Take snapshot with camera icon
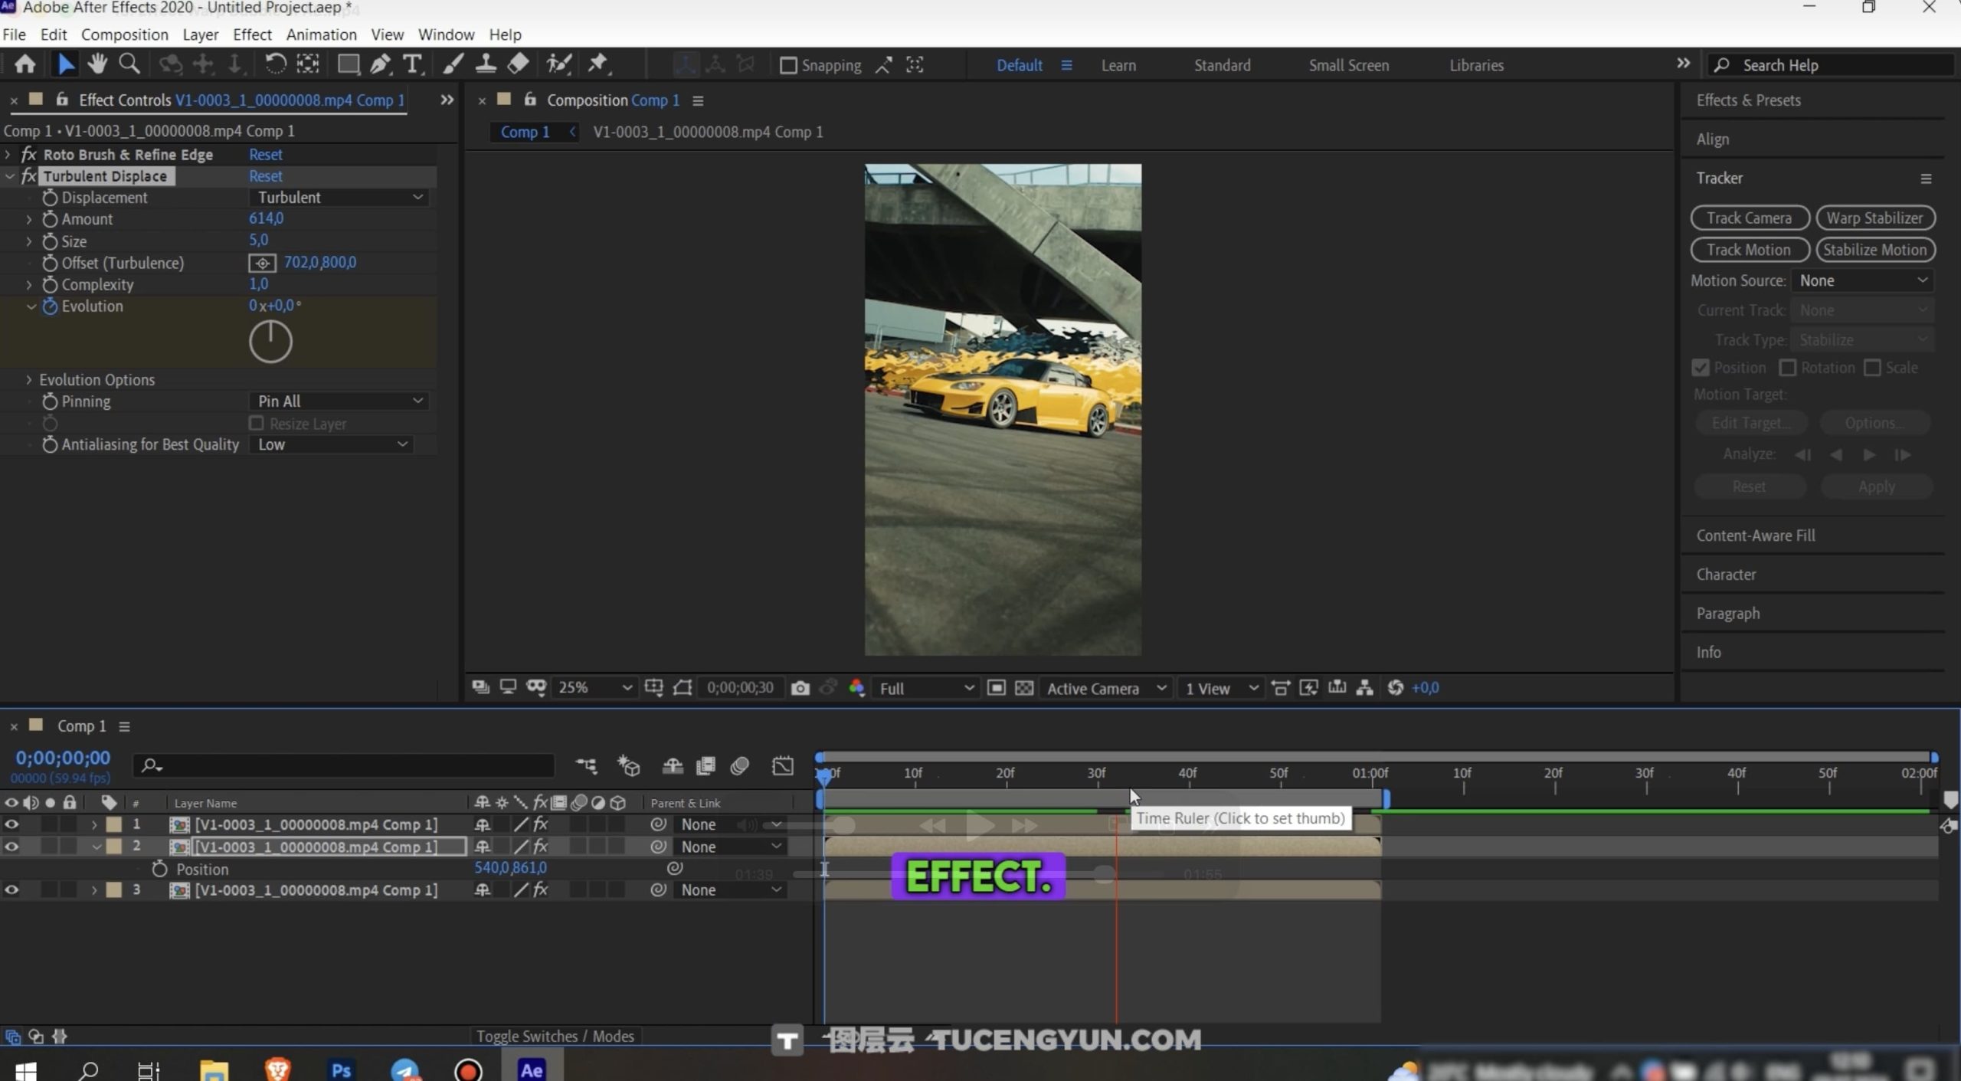The image size is (1961, 1081). pos(800,688)
